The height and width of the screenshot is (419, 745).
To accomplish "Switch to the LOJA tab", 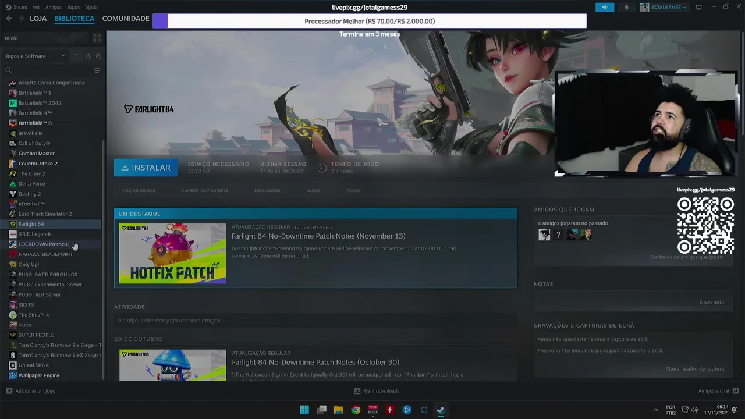I will tap(38, 19).
